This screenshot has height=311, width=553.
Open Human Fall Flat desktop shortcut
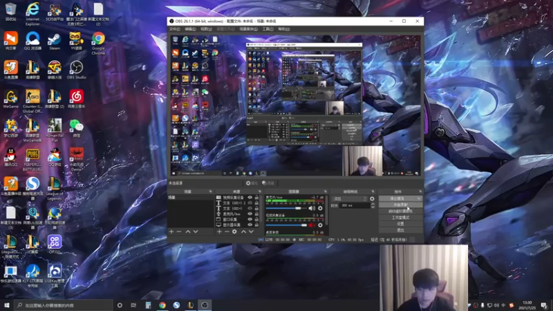[x=55, y=130]
